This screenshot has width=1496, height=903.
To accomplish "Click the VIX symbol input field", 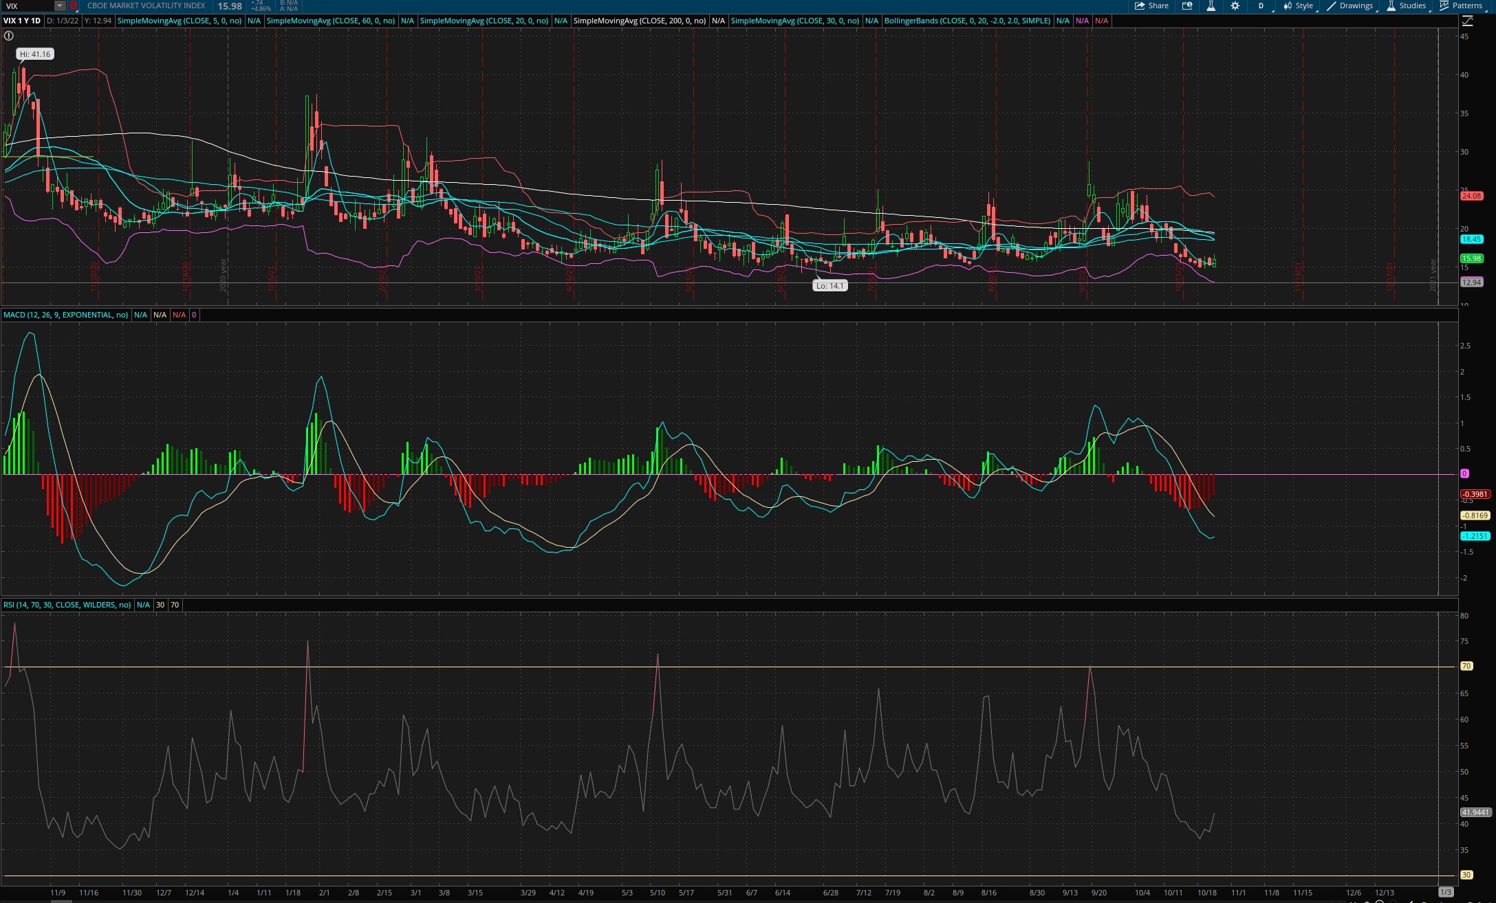I will click(x=28, y=5).
